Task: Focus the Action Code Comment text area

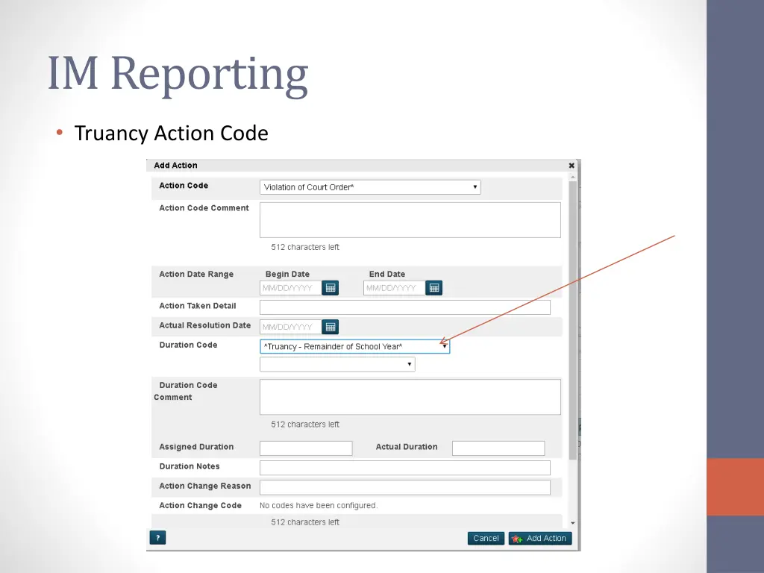Action: pyautogui.click(x=410, y=220)
